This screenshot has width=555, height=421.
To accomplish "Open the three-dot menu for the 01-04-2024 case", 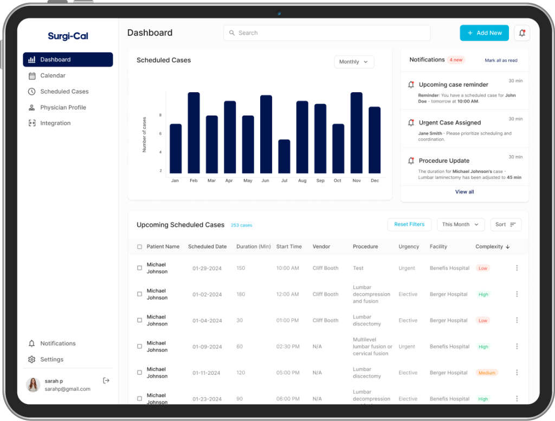I will (517, 320).
